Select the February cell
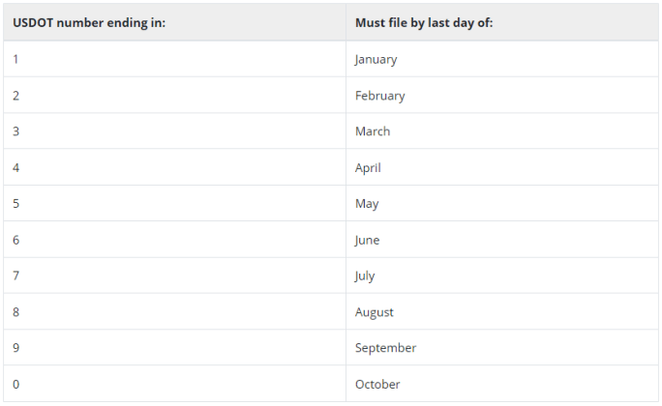Image resolution: width=662 pixels, height=406 pixels. tap(379, 96)
